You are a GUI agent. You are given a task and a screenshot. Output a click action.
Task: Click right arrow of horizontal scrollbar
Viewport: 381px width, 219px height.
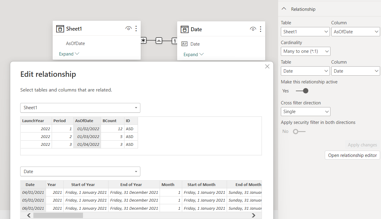click(253, 215)
